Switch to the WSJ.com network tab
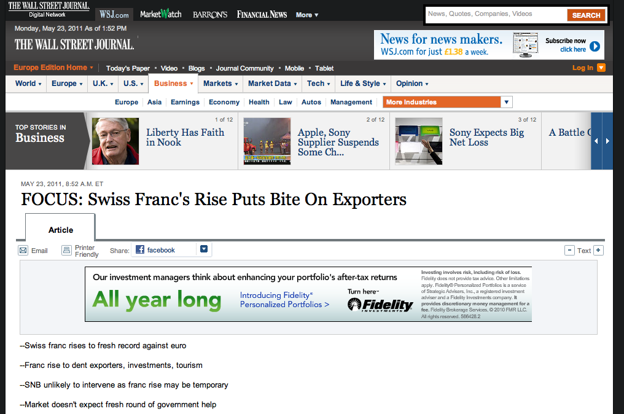 (x=114, y=15)
